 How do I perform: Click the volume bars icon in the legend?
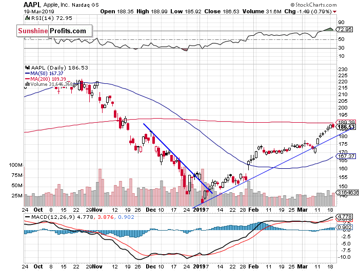point(27,84)
